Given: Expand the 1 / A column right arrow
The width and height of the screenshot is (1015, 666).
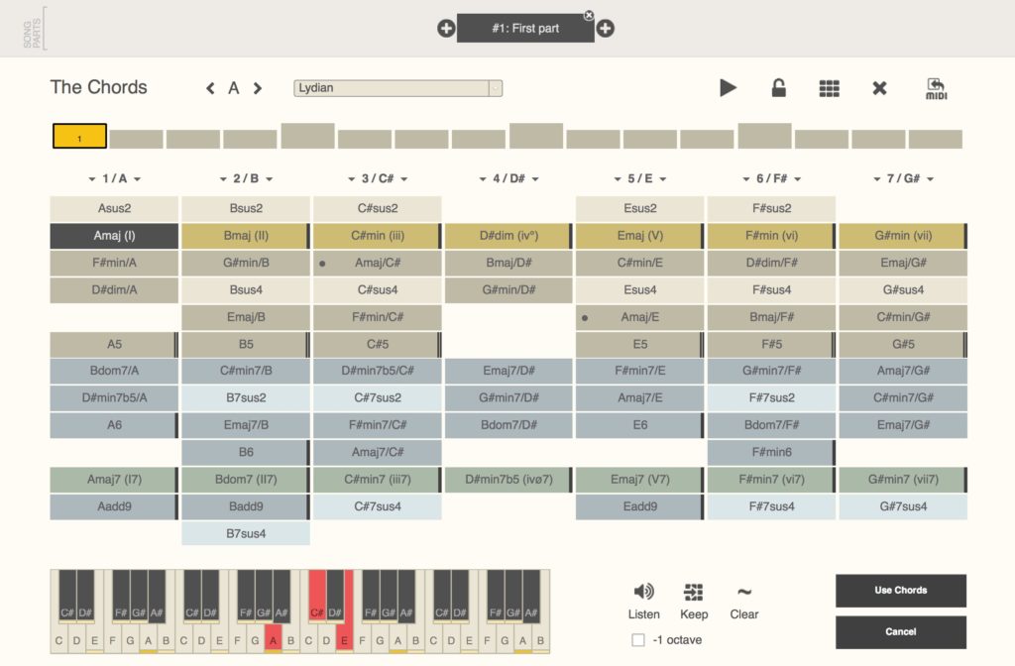Looking at the screenshot, I should pyautogui.click(x=137, y=179).
